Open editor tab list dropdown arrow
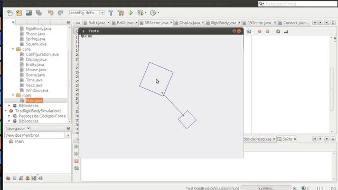This screenshot has width=338, height=190. click(327, 23)
